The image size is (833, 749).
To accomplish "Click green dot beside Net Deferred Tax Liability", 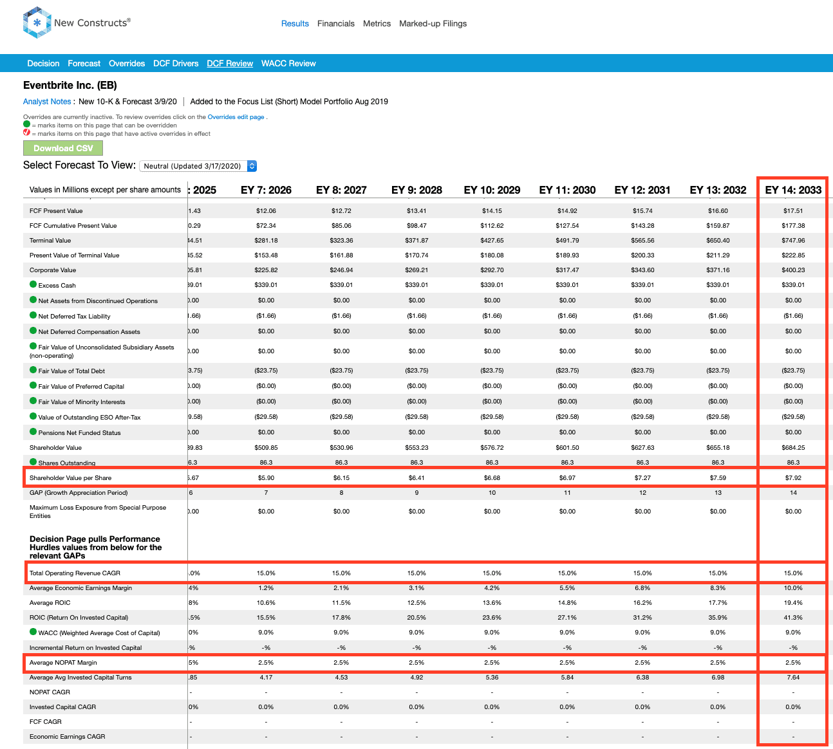I will [33, 315].
